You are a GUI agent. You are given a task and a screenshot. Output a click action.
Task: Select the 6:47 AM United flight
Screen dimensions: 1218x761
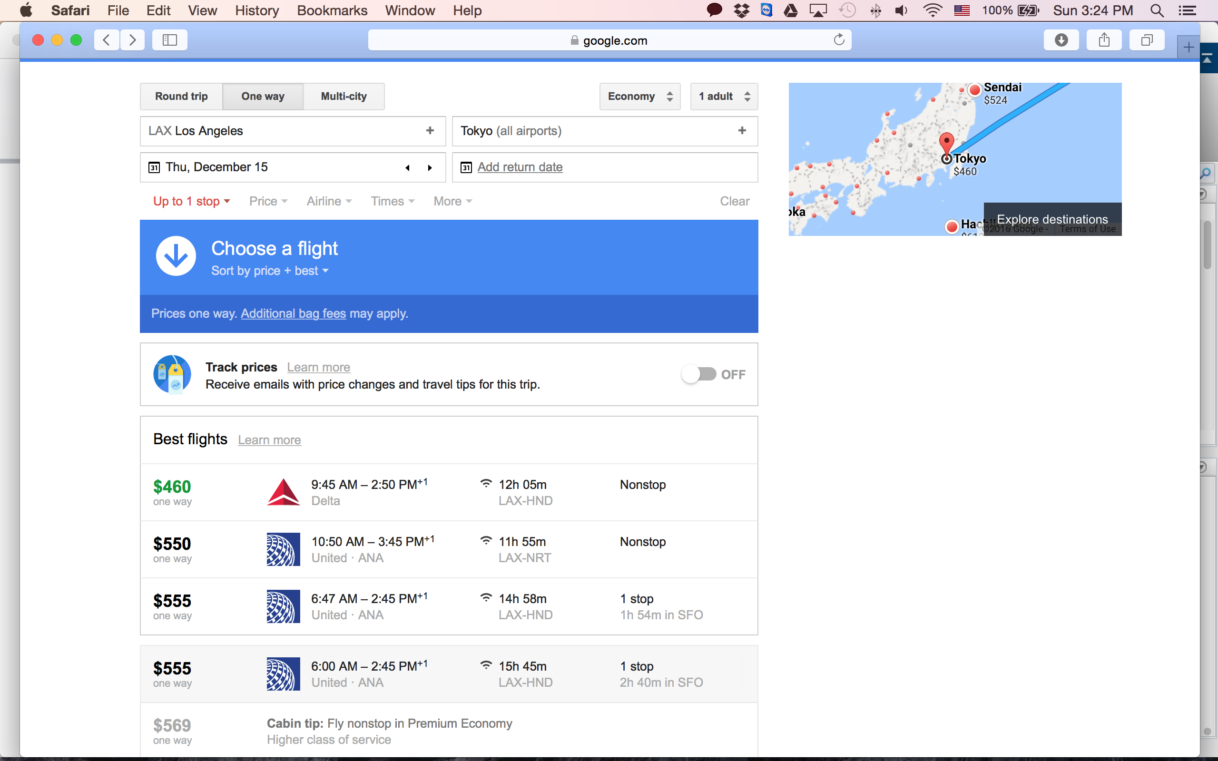449,606
